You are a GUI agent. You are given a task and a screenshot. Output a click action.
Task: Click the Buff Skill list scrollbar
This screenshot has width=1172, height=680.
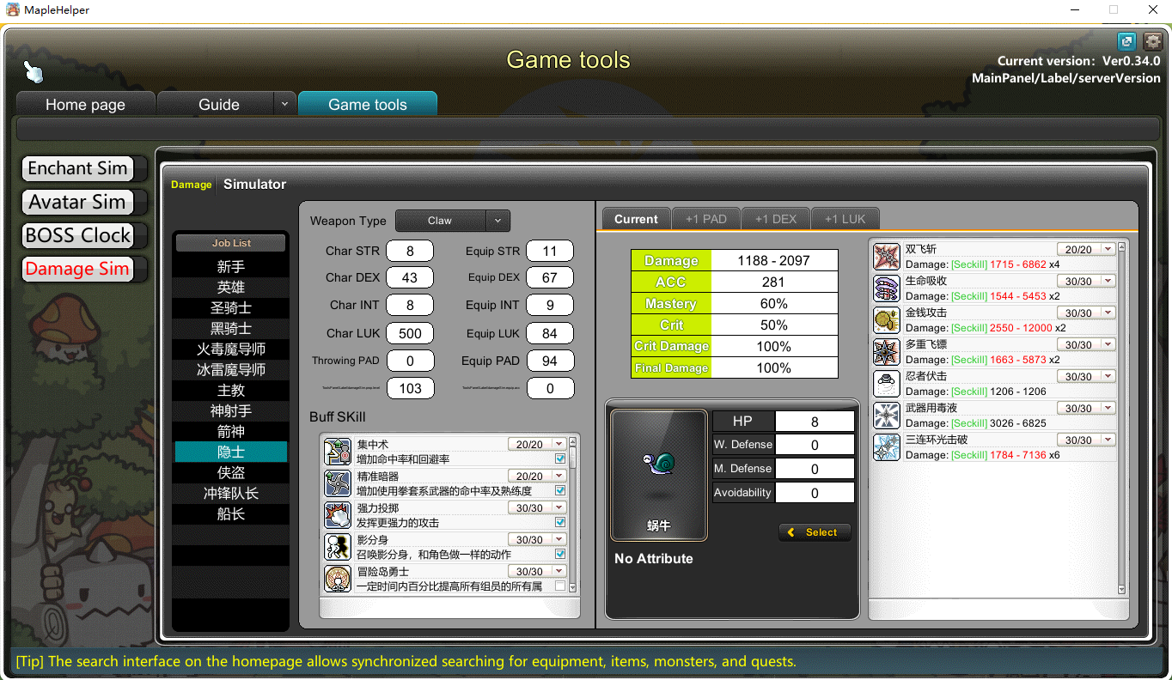(573, 515)
